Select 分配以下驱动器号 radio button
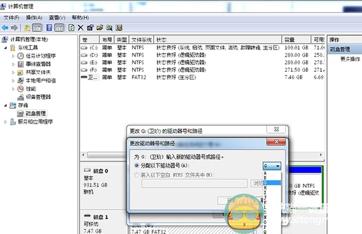Image resolution: width=362 pixels, height=234 pixels. click(137, 165)
